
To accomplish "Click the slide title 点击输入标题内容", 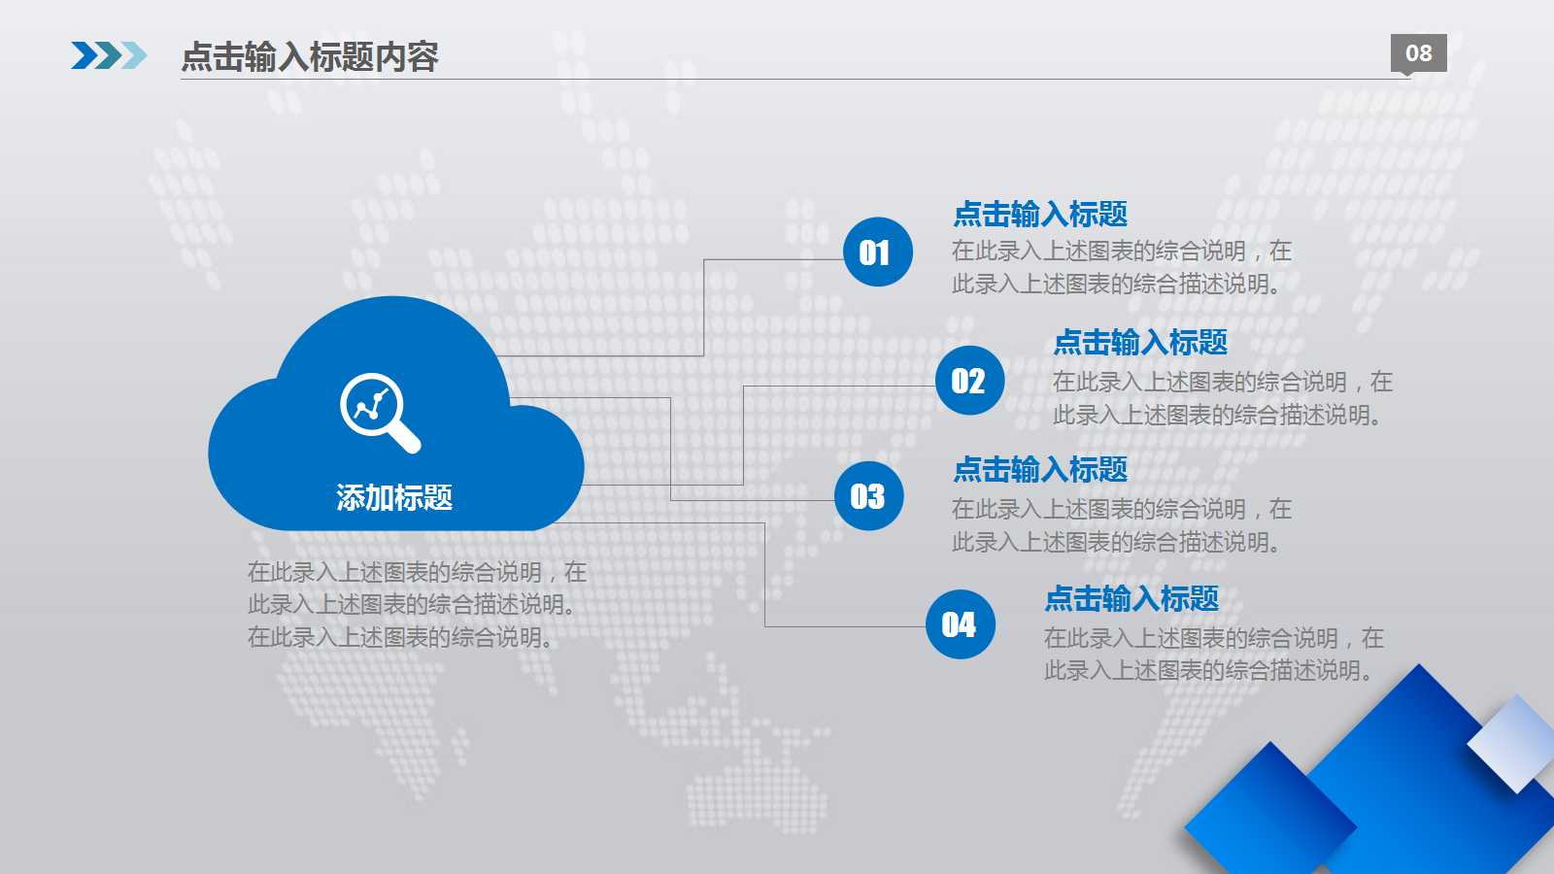I will 310,57.
